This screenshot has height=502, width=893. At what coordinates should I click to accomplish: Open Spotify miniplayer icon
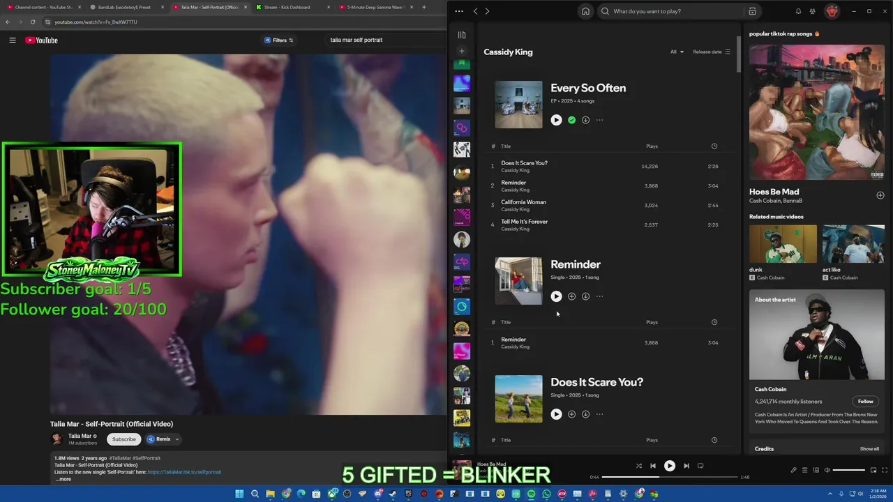click(x=873, y=470)
